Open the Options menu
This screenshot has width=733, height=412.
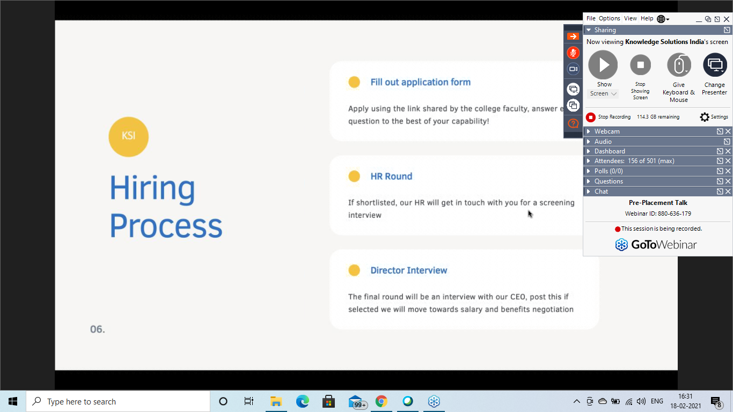pyautogui.click(x=609, y=18)
